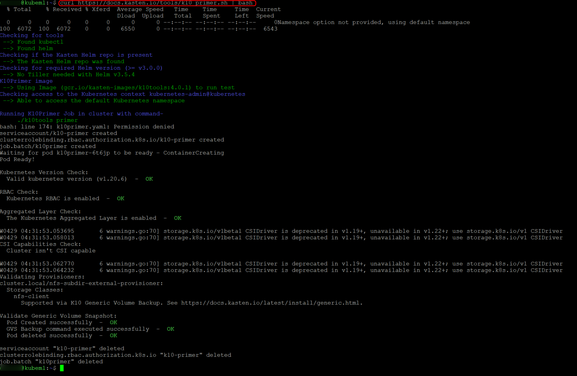Image resolution: width=577 pixels, height=376 pixels.
Task: Click the "Checking for tools" heading line
Action: click(x=32, y=36)
